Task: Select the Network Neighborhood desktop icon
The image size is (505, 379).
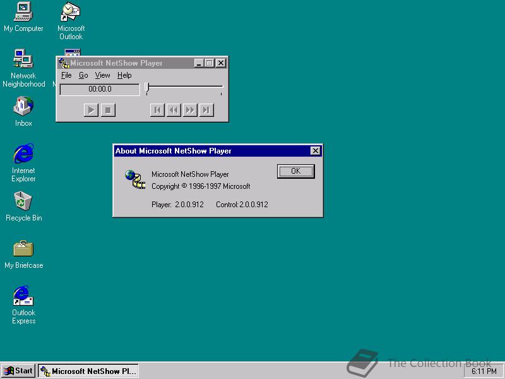Action: click(x=23, y=68)
